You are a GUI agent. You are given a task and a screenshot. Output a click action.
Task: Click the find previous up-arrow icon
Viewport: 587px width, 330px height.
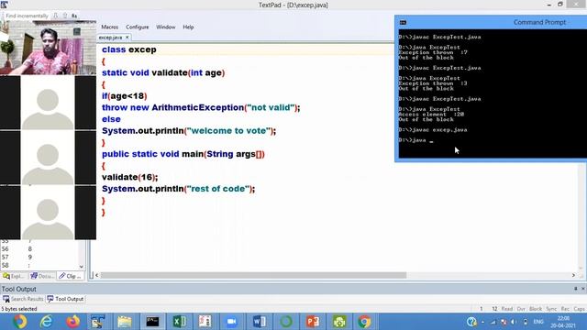click(x=65, y=16)
